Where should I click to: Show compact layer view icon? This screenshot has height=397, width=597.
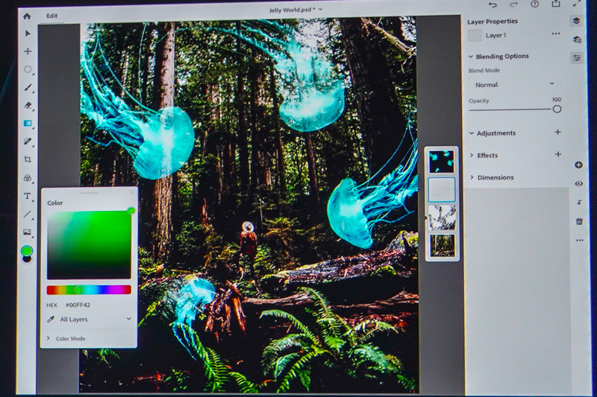[x=576, y=21]
